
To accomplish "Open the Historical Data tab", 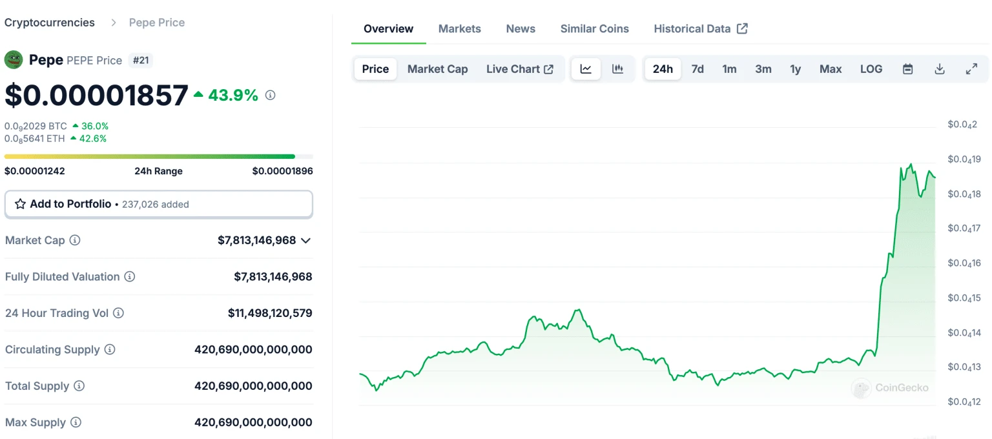I will tap(700, 28).
